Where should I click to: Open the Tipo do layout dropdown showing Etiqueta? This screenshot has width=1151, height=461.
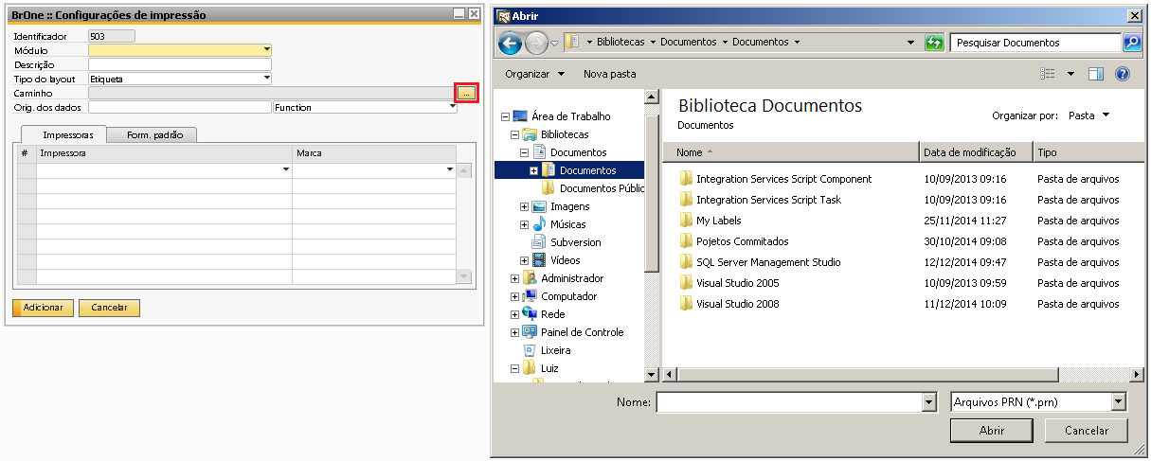[267, 79]
